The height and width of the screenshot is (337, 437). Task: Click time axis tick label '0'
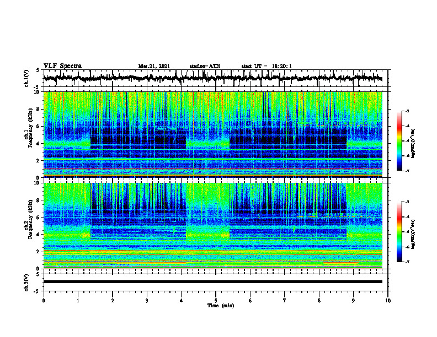pos(44,301)
